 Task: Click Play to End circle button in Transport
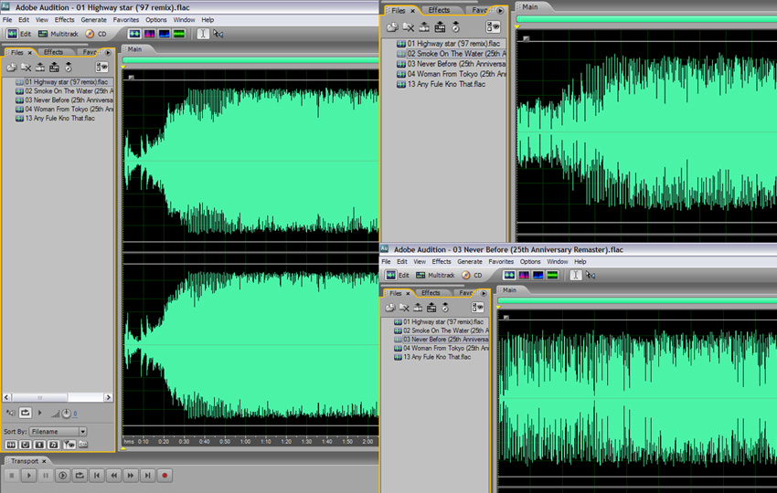tap(62, 476)
